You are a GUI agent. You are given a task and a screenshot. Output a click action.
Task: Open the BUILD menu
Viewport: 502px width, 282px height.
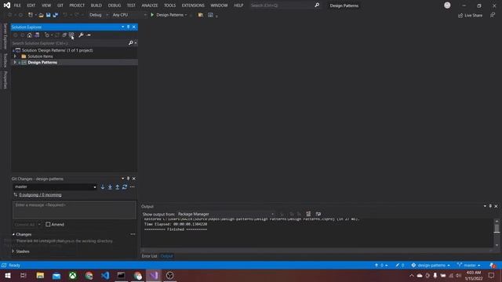coord(96,5)
